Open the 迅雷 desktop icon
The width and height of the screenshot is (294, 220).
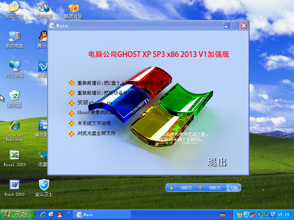tap(43, 158)
